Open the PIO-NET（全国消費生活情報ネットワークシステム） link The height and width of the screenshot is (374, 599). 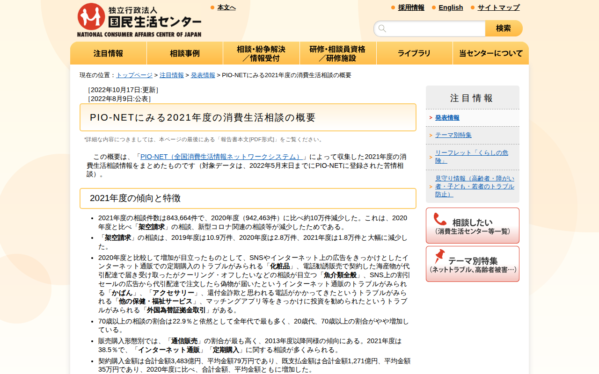pyautogui.click(x=222, y=157)
